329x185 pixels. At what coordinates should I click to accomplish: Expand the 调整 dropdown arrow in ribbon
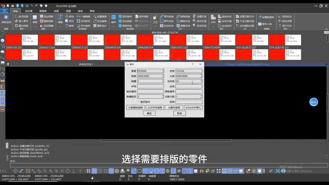(60, 27)
